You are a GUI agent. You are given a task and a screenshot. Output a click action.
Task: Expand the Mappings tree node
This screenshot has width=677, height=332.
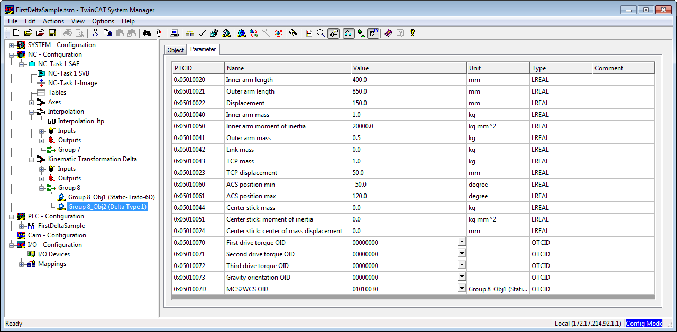pyautogui.click(x=22, y=264)
